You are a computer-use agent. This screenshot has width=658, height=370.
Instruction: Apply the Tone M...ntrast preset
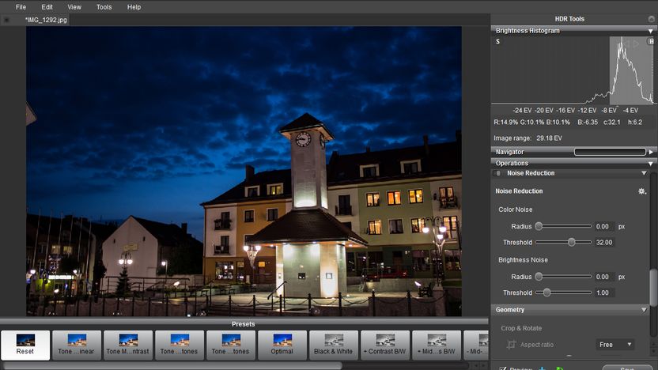tap(128, 345)
